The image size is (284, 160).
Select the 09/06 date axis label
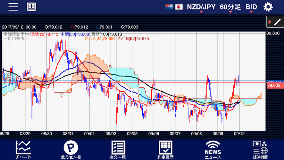tap(154, 134)
